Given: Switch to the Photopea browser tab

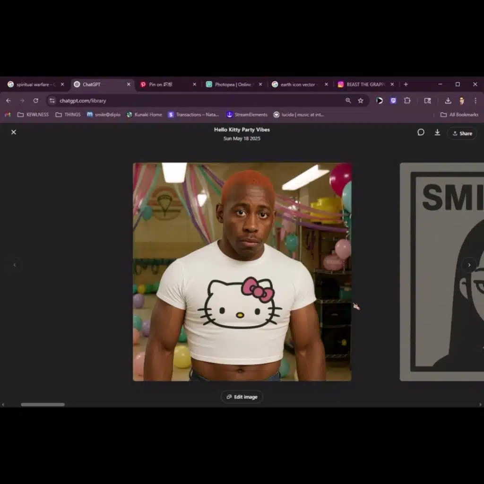Looking at the screenshot, I should [x=233, y=85].
